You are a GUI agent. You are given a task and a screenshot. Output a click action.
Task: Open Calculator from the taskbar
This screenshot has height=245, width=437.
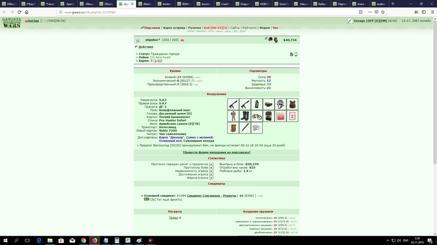tap(117, 241)
